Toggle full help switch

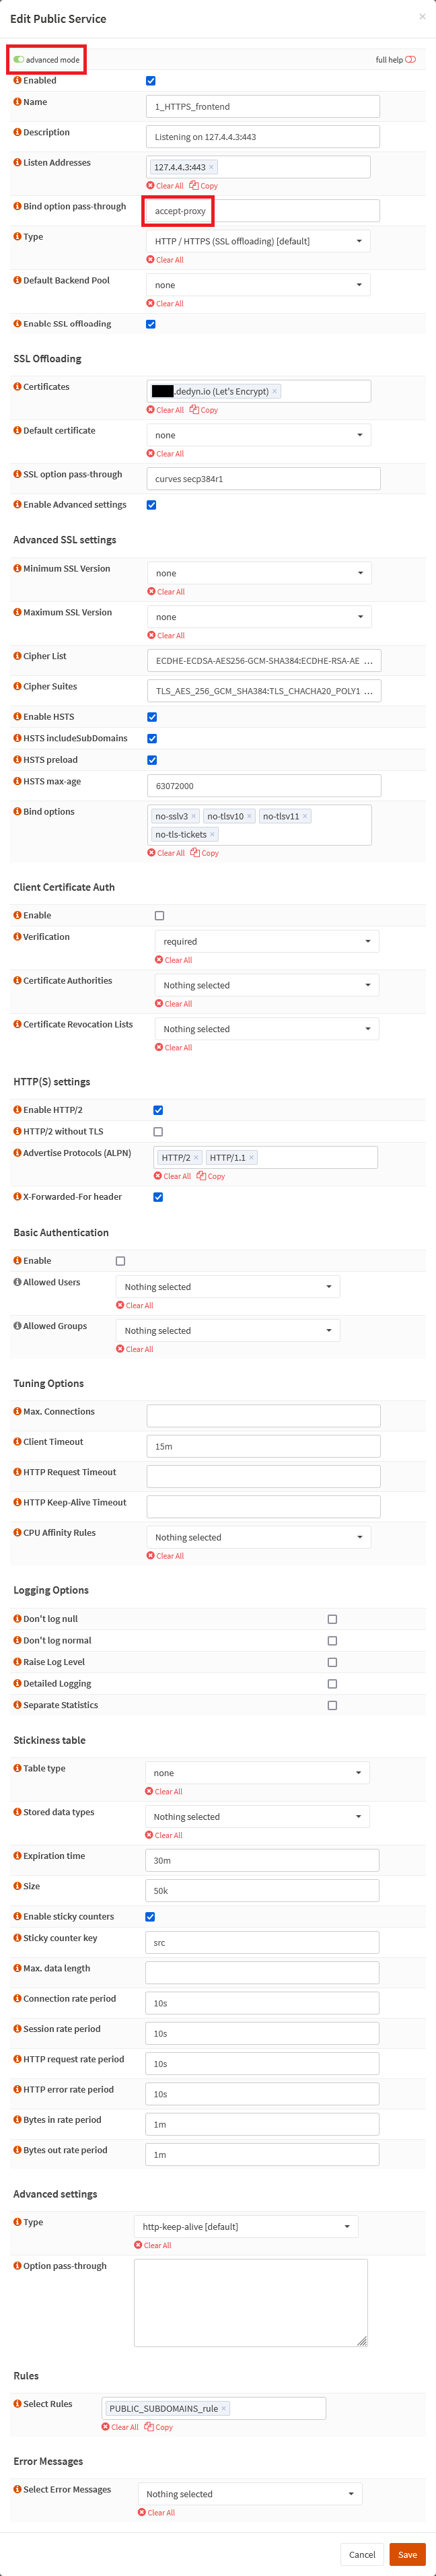click(x=410, y=60)
